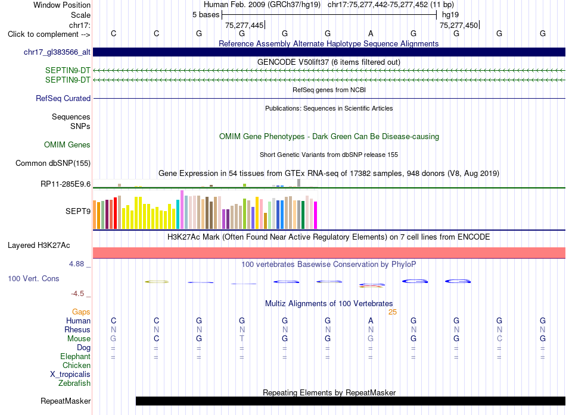Click the SEPT9 expression bar chart
The width and height of the screenshot is (566, 415).
coord(205,210)
